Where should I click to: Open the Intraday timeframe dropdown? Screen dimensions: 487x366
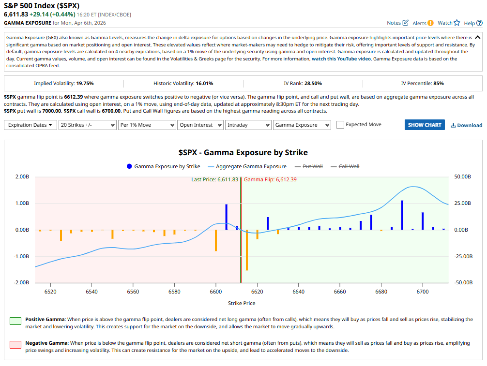click(x=248, y=125)
